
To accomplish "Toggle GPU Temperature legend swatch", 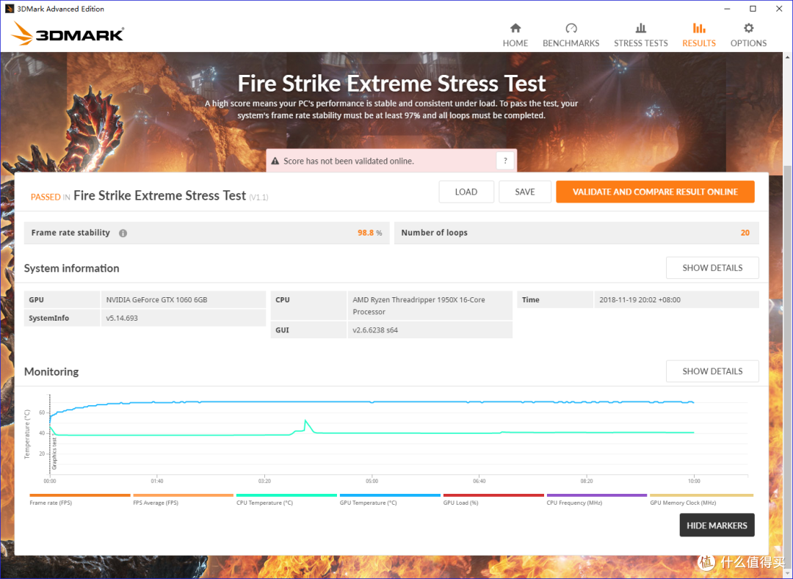I will (390, 495).
